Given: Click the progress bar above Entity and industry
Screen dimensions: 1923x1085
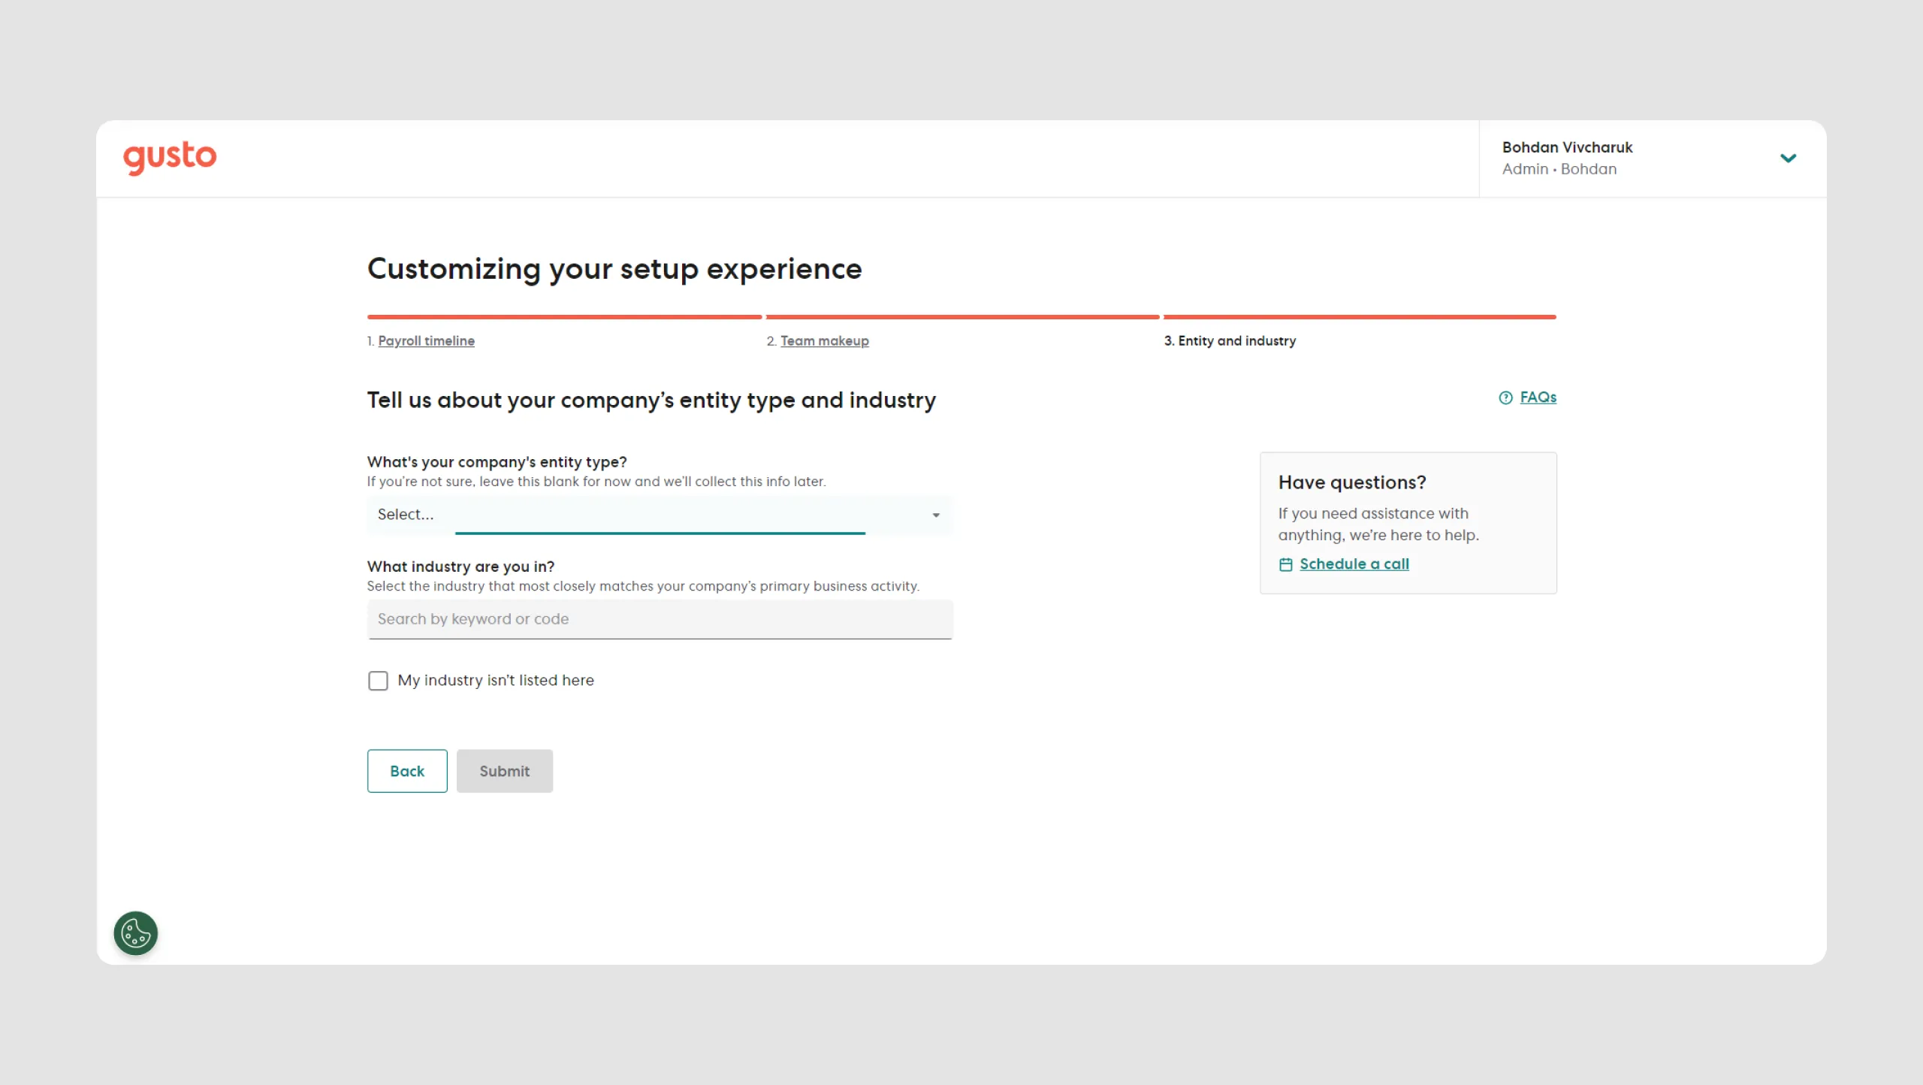Looking at the screenshot, I should [x=1358, y=316].
